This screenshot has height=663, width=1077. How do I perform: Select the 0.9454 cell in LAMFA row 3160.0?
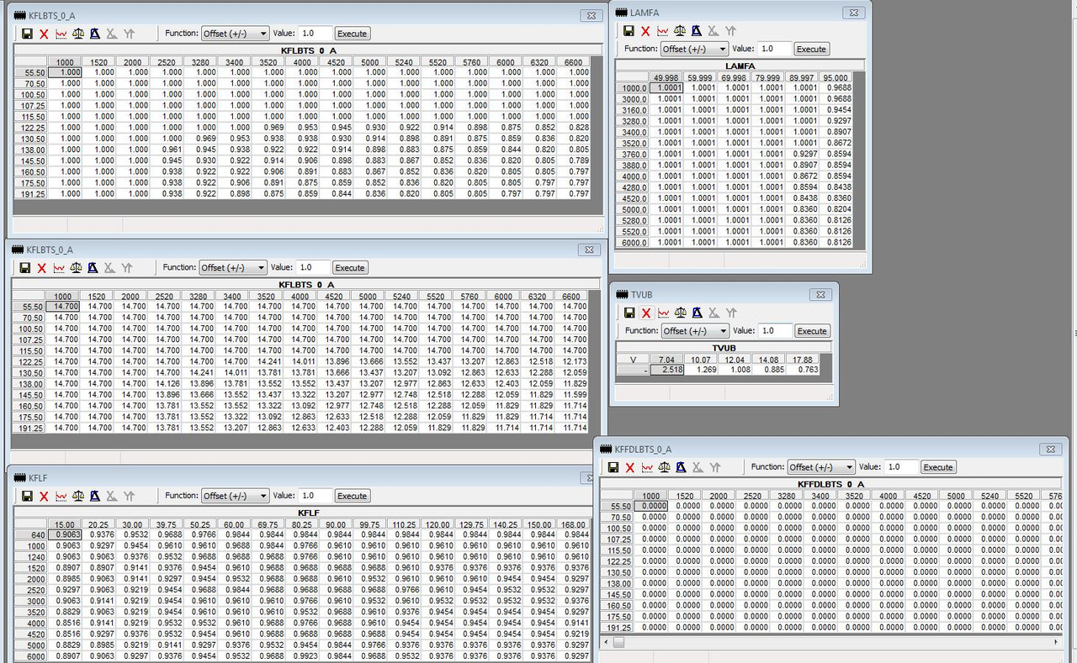[835, 110]
